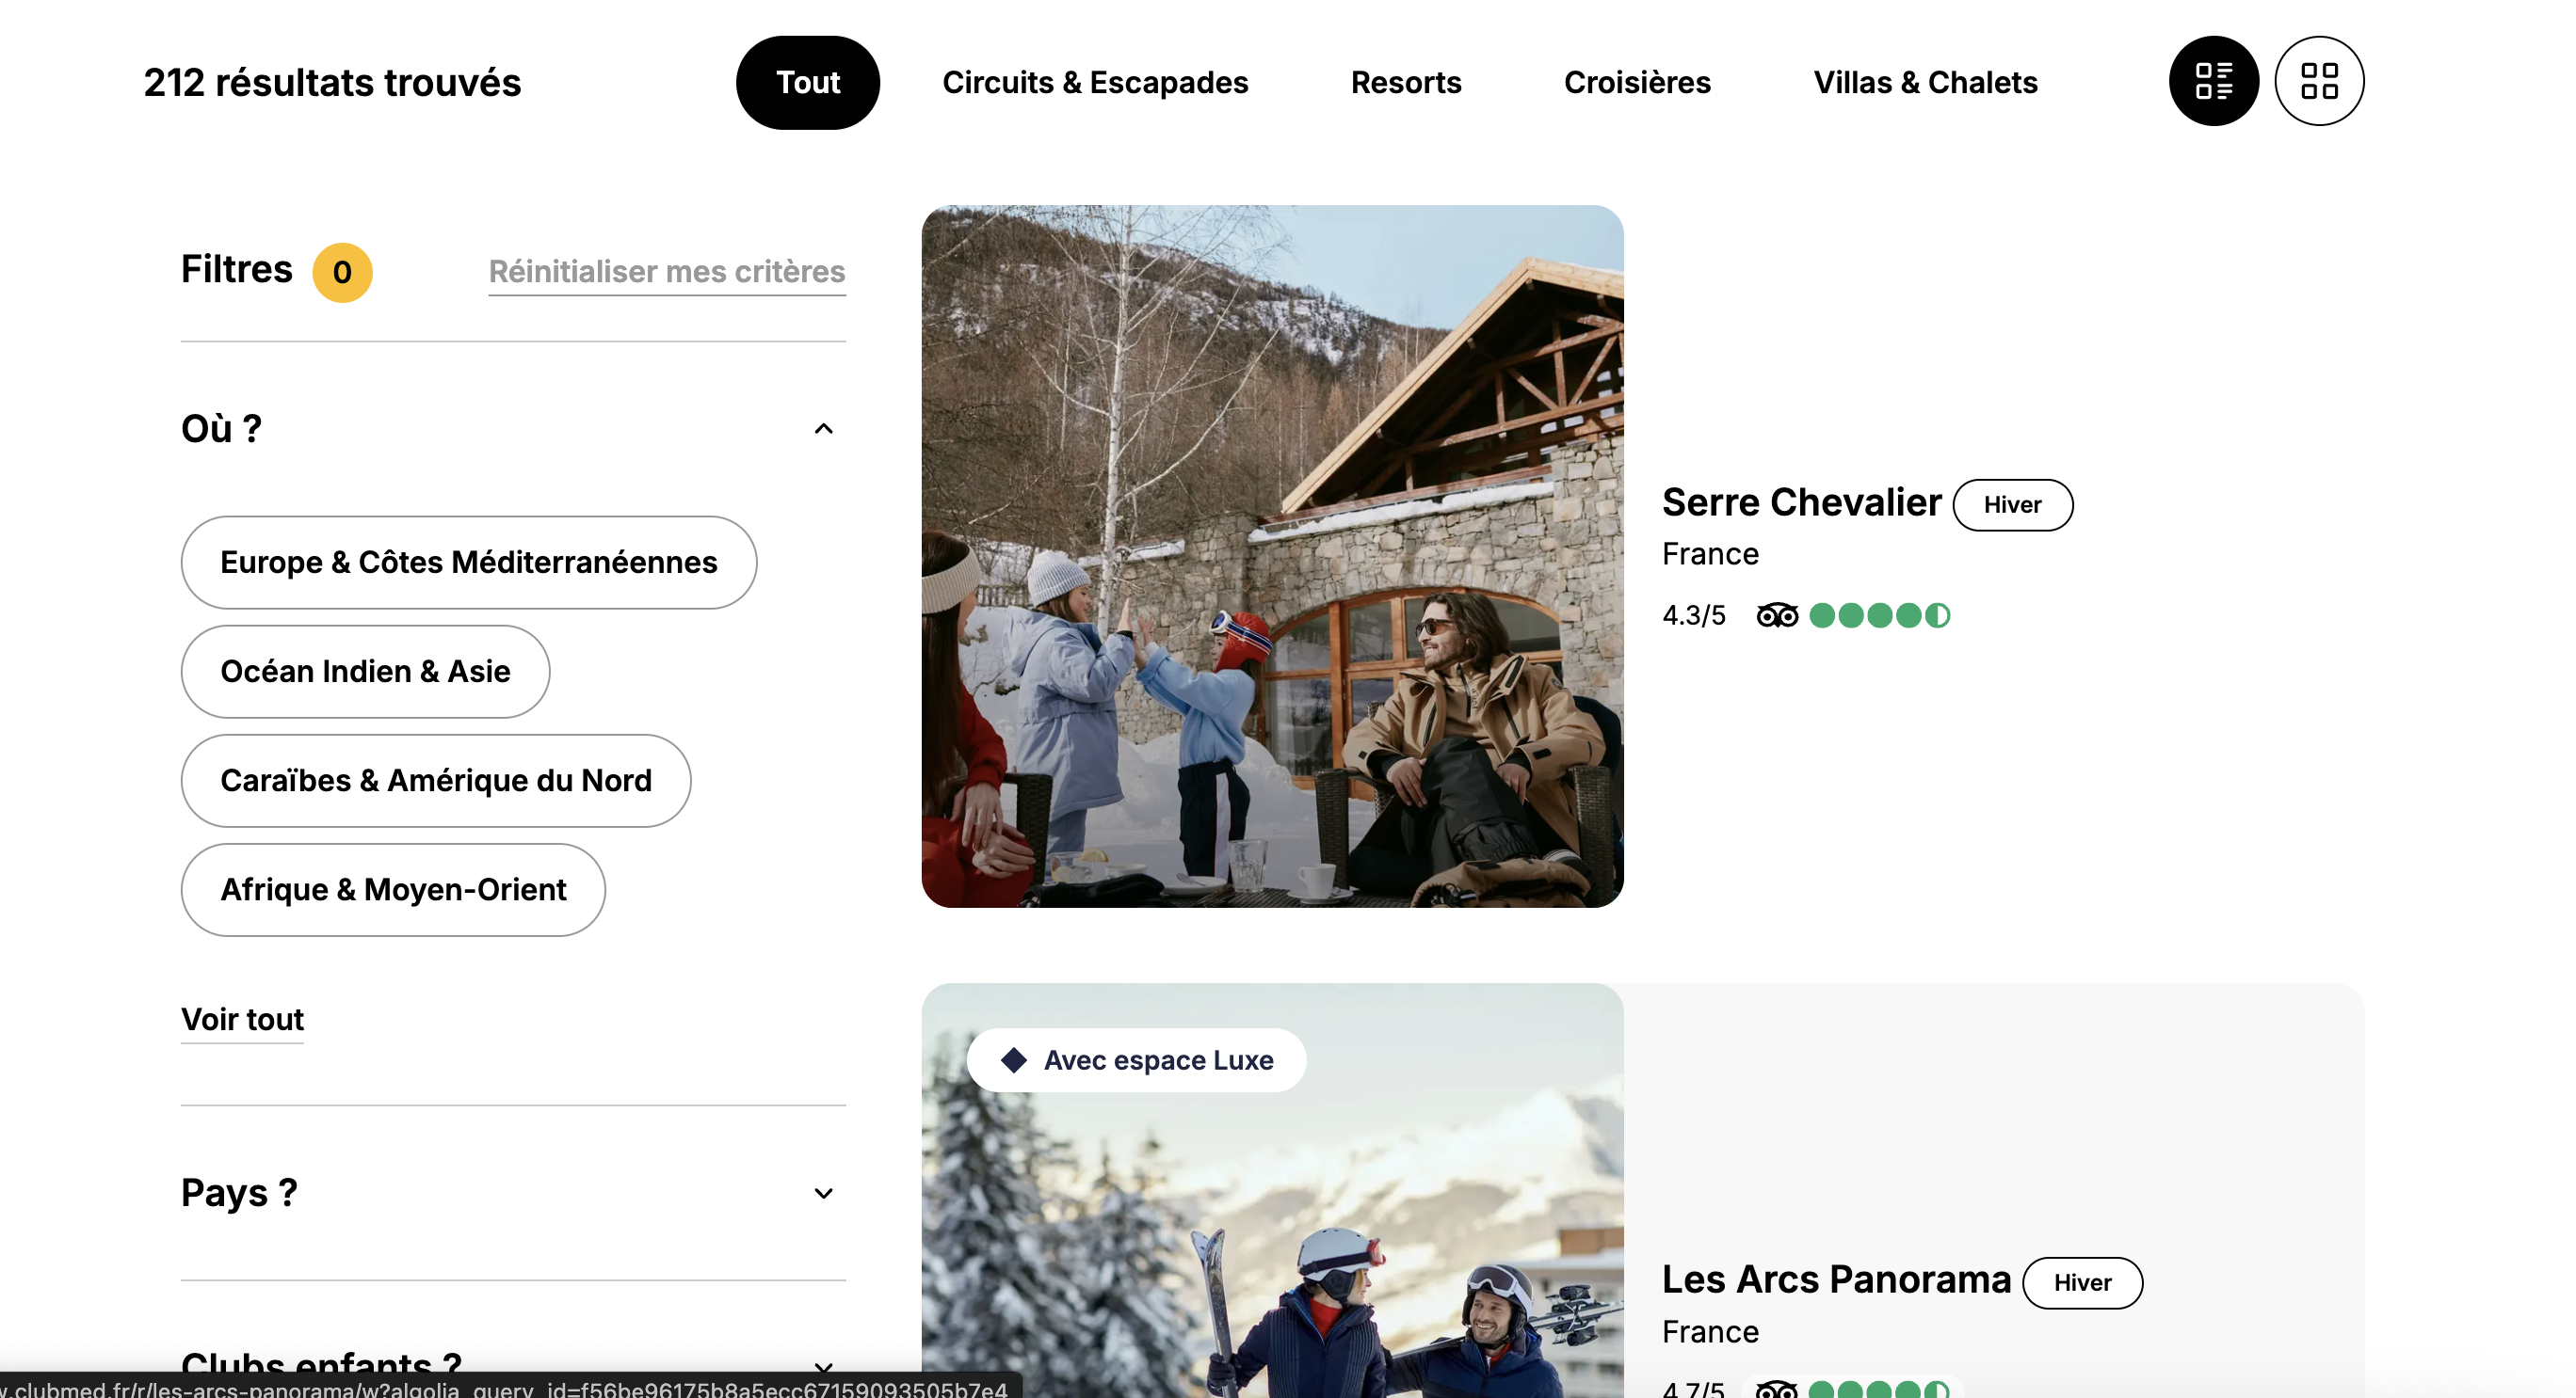Open the Croisières tab

pyautogui.click(x=1636, y=82)
